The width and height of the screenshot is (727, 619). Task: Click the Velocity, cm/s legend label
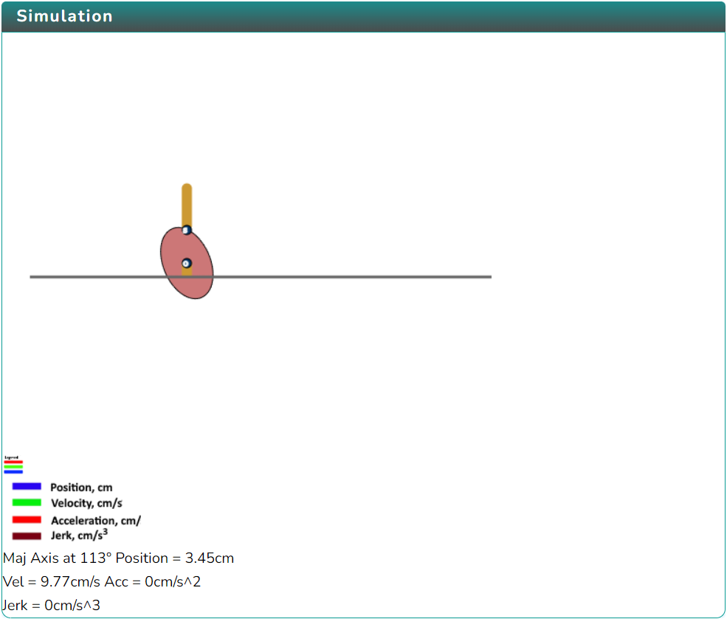coord(86,503)
